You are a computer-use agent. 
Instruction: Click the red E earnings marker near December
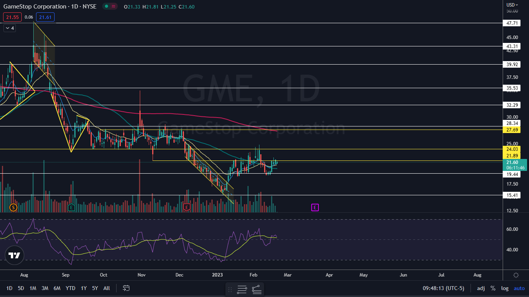pos(187,208)
